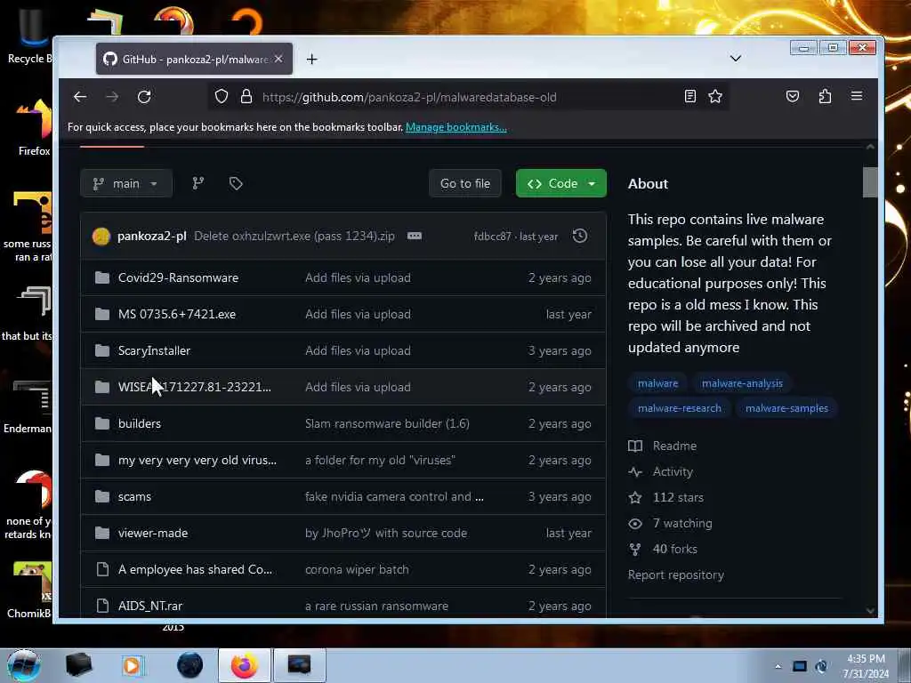View the commit history clock icon
Screen dimensions: 911x683
580,236
